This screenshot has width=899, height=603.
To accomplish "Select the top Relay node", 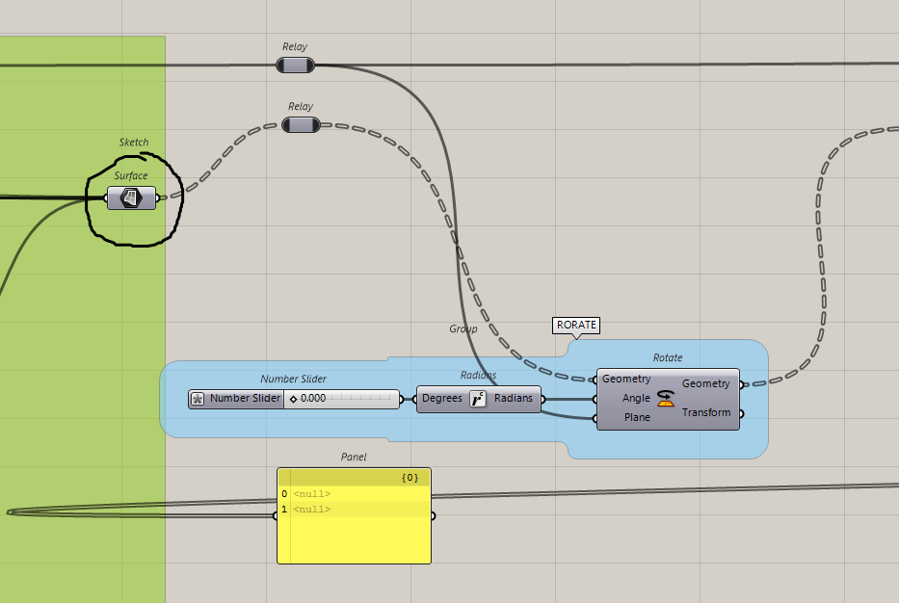I will pos(295,65).
